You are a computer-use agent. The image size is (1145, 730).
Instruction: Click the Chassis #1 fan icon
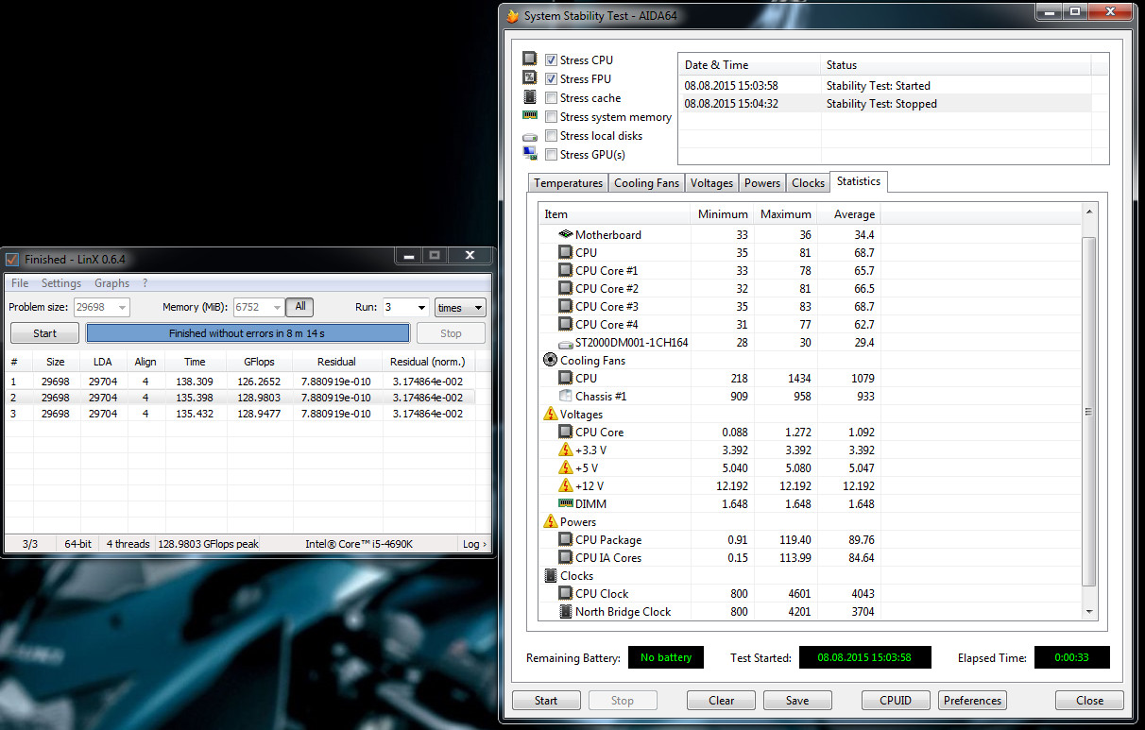pyautogui.click(x=566, y=396)
